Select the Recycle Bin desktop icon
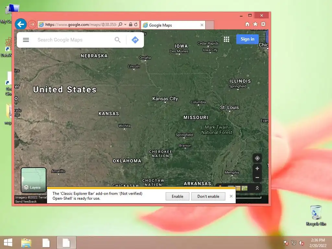 point(316,216)
